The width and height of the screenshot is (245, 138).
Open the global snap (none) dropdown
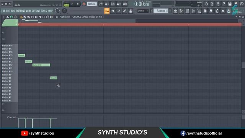click(143, 11)
